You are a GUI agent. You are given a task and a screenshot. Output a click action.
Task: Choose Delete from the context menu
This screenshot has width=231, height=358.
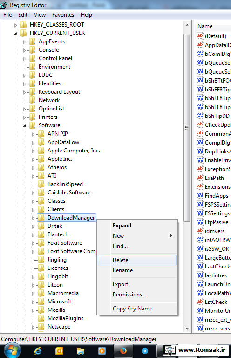click(x=137, y=260)
